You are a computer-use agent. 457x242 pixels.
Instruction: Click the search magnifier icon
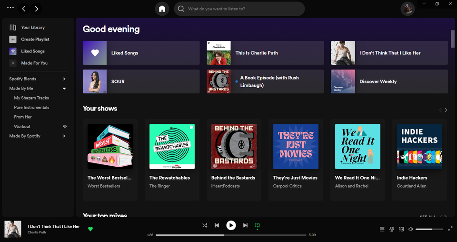coord(181,9)
